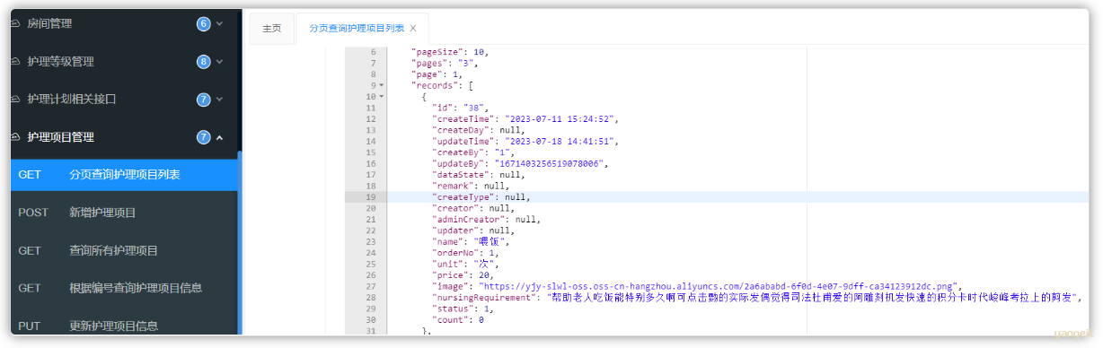The height and width of the screenshot is (348, 1103).
Task: Click line number 28 in the gutter
Action: click(371, 297)
